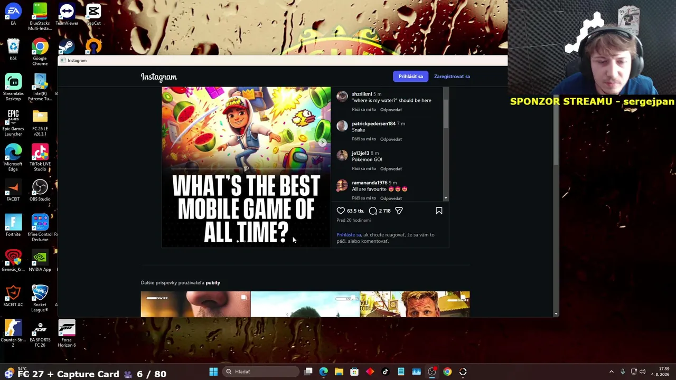Open EA desktop shortcut
The height and width of the screenshot is (380, 676).
pos(13,15)
